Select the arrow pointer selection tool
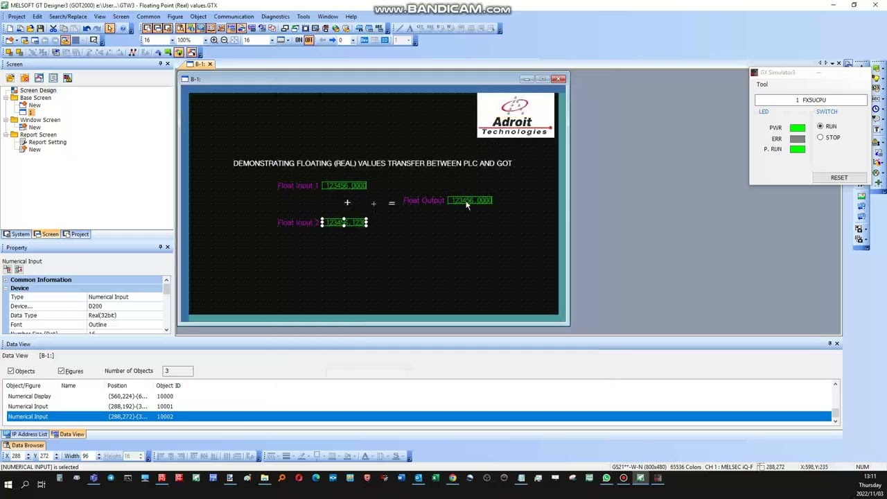The height and width of the screenshot is (499, 887). (109, 28)
